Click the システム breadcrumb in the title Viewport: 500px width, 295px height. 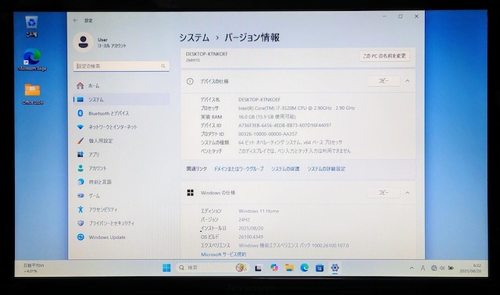194,37
